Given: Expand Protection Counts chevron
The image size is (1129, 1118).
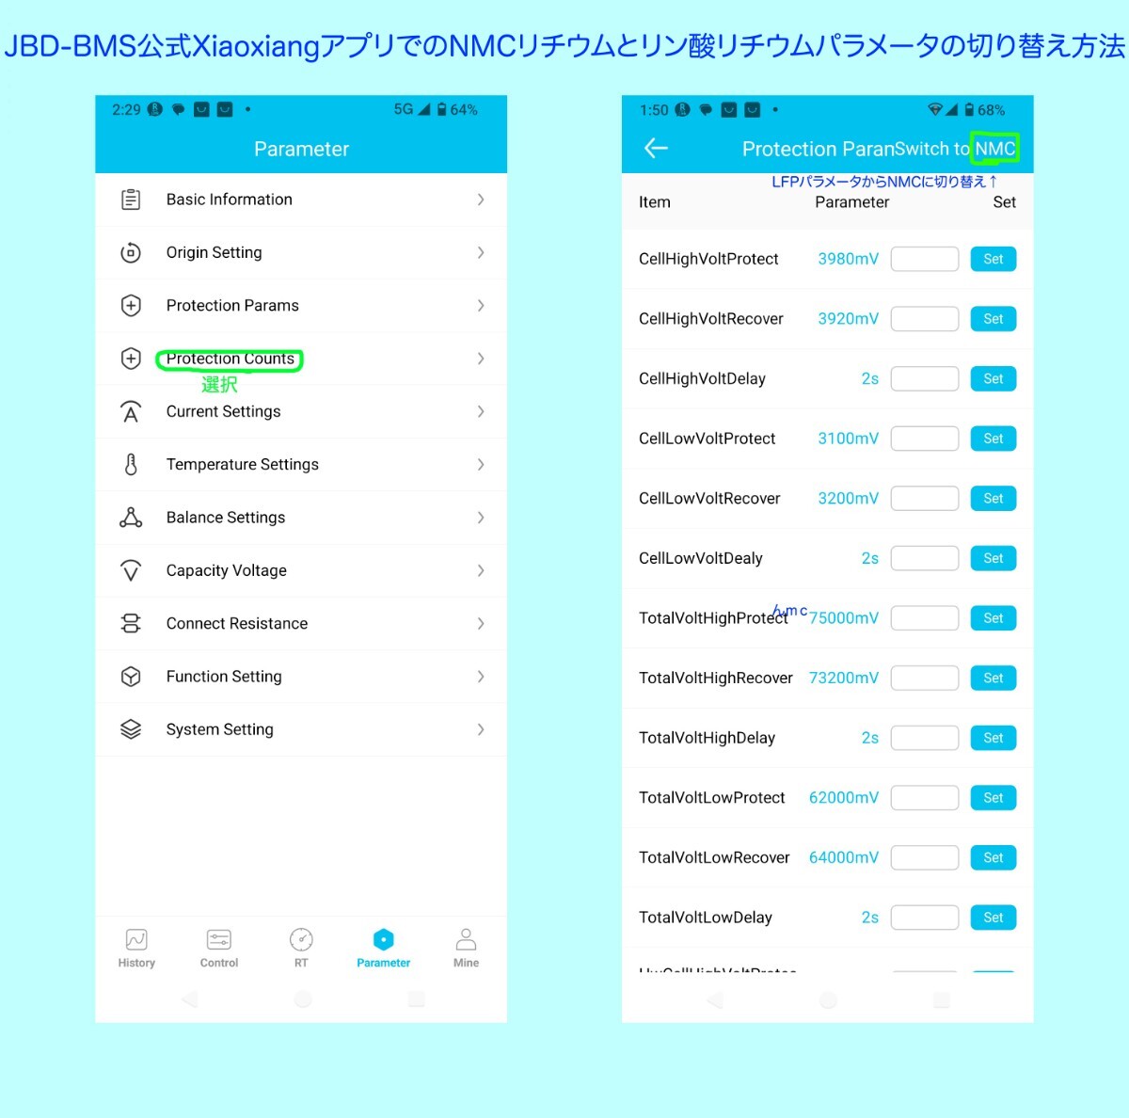Looking at the screenshot, I should pos(481,359).
